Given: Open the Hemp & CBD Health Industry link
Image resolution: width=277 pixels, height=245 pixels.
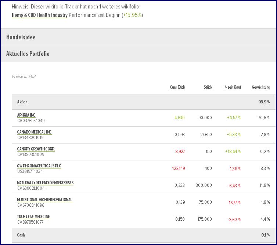Looking at the screenshot, I should [x=40, y=15].
